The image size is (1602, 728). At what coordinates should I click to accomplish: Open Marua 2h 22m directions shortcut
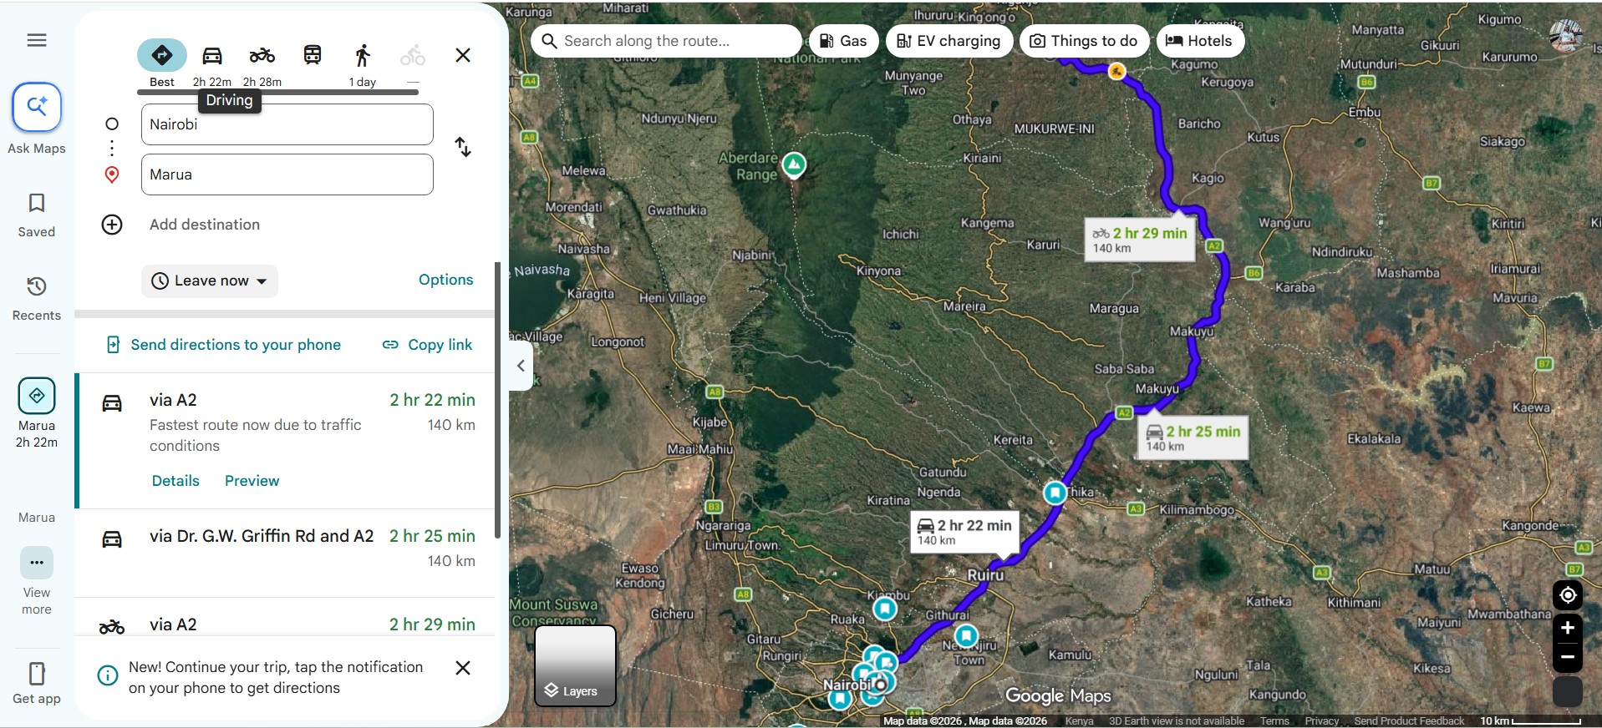[x=37, y=413]
